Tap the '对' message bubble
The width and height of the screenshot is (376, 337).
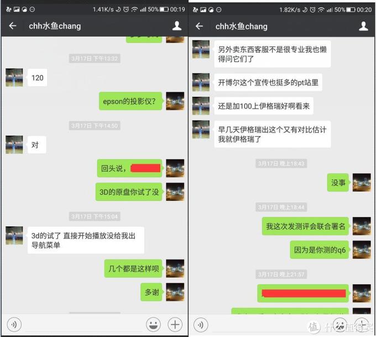tap(36, 145)
